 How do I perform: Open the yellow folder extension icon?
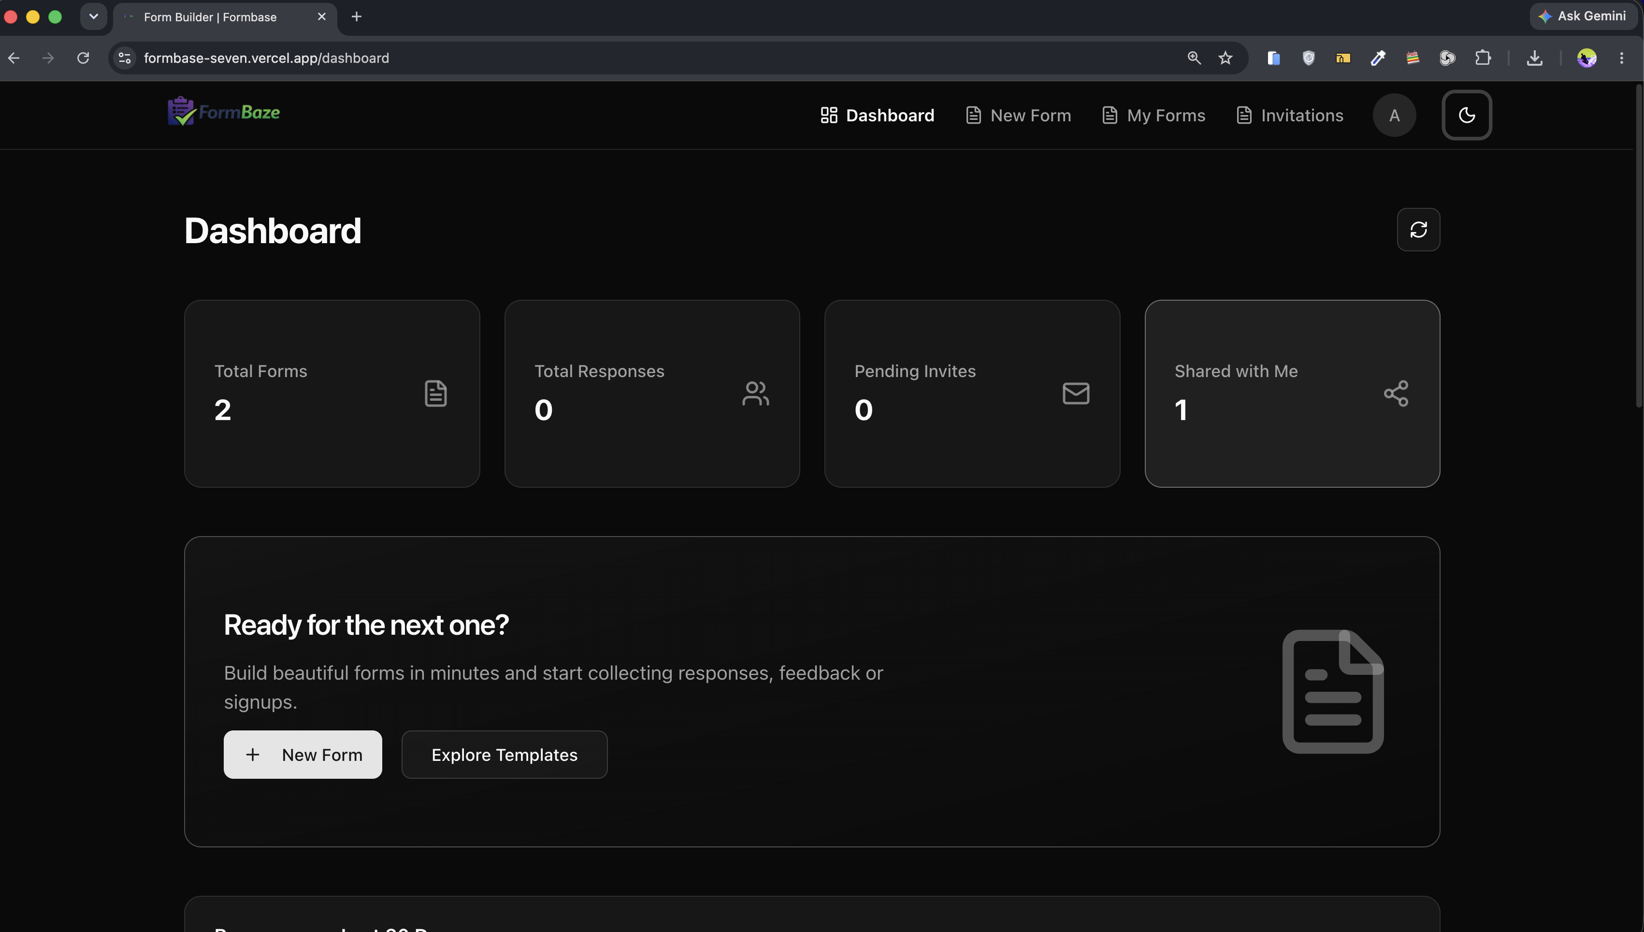(1343, 58)
